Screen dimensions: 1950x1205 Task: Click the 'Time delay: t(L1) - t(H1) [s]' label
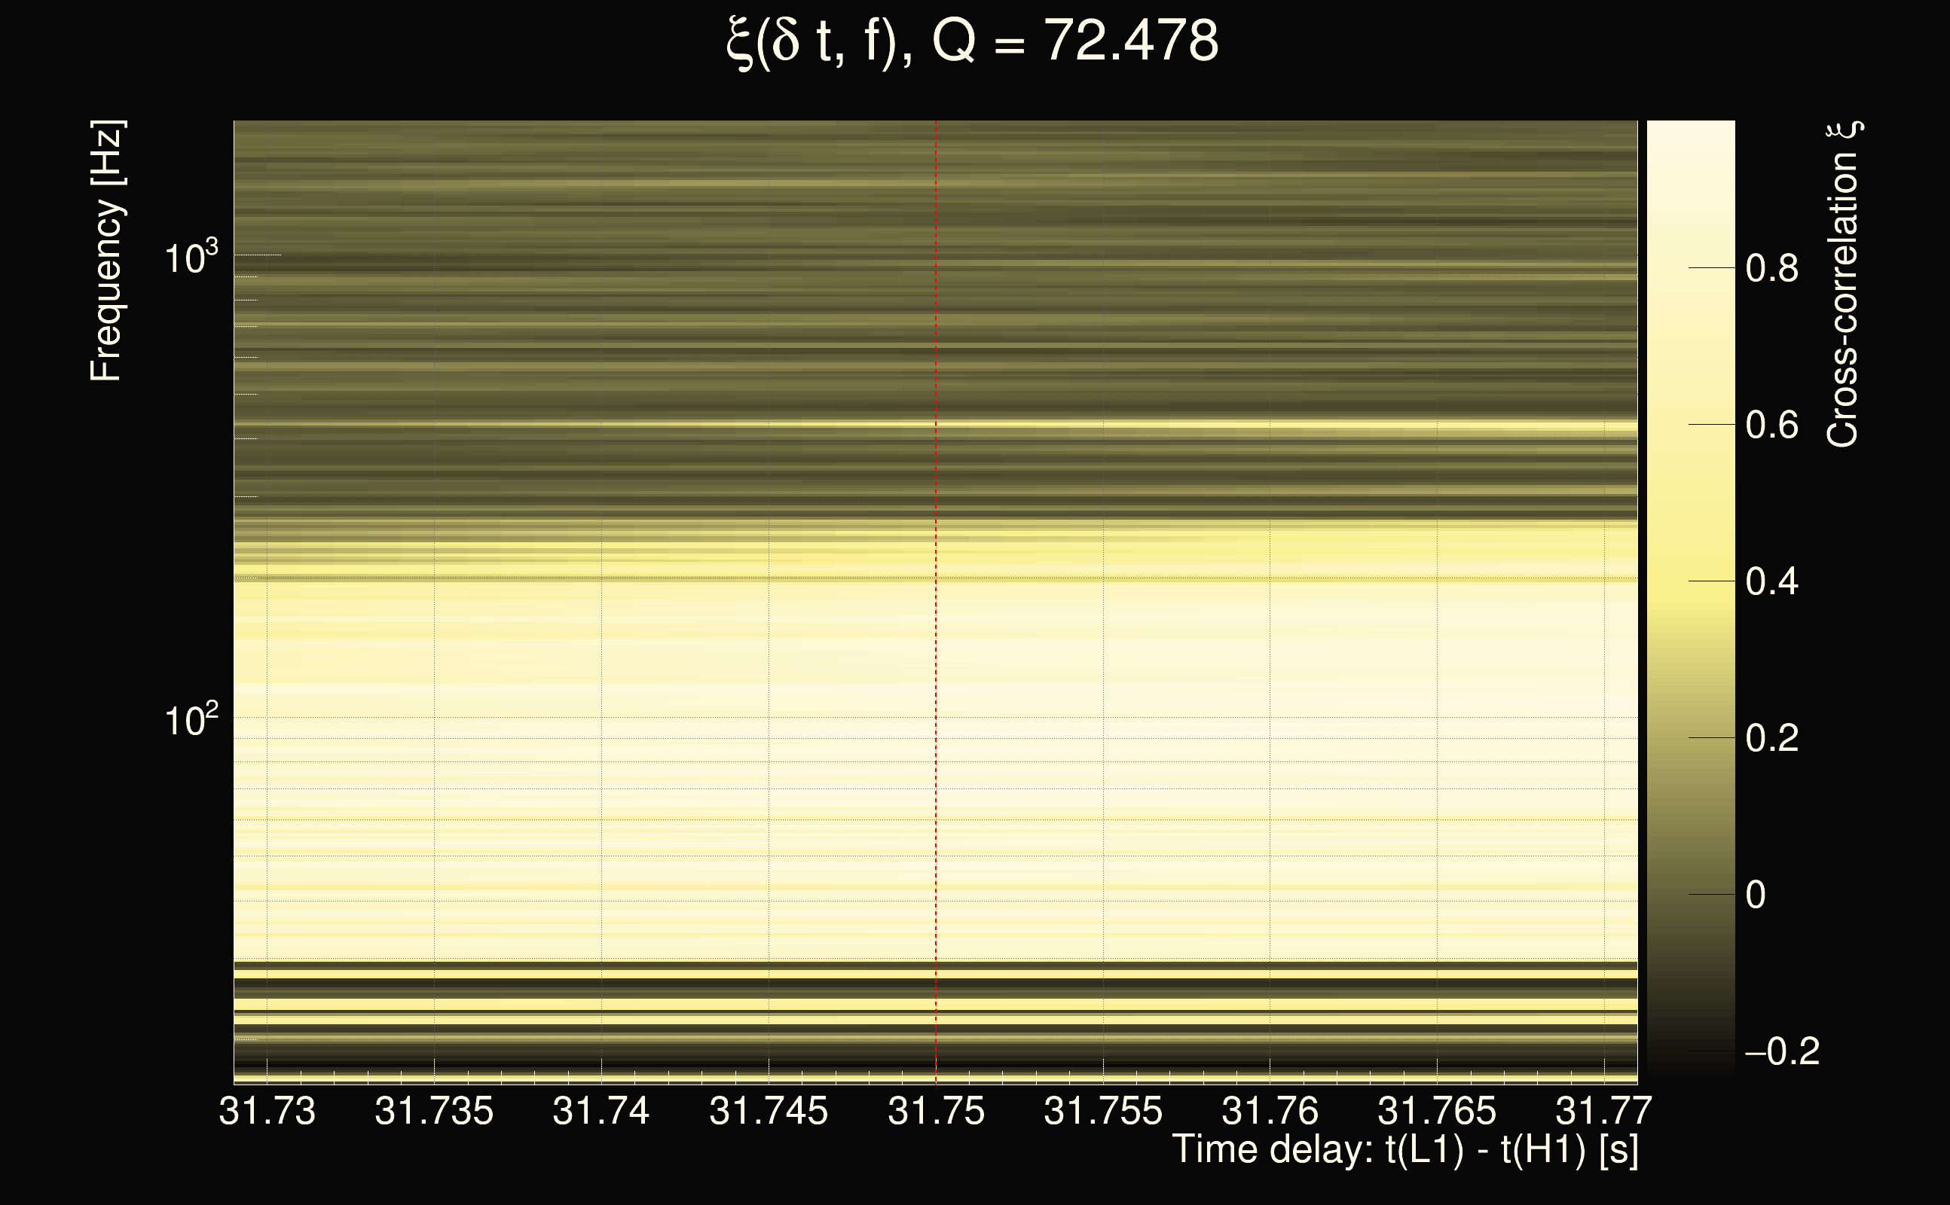tap(1404, 1150)
